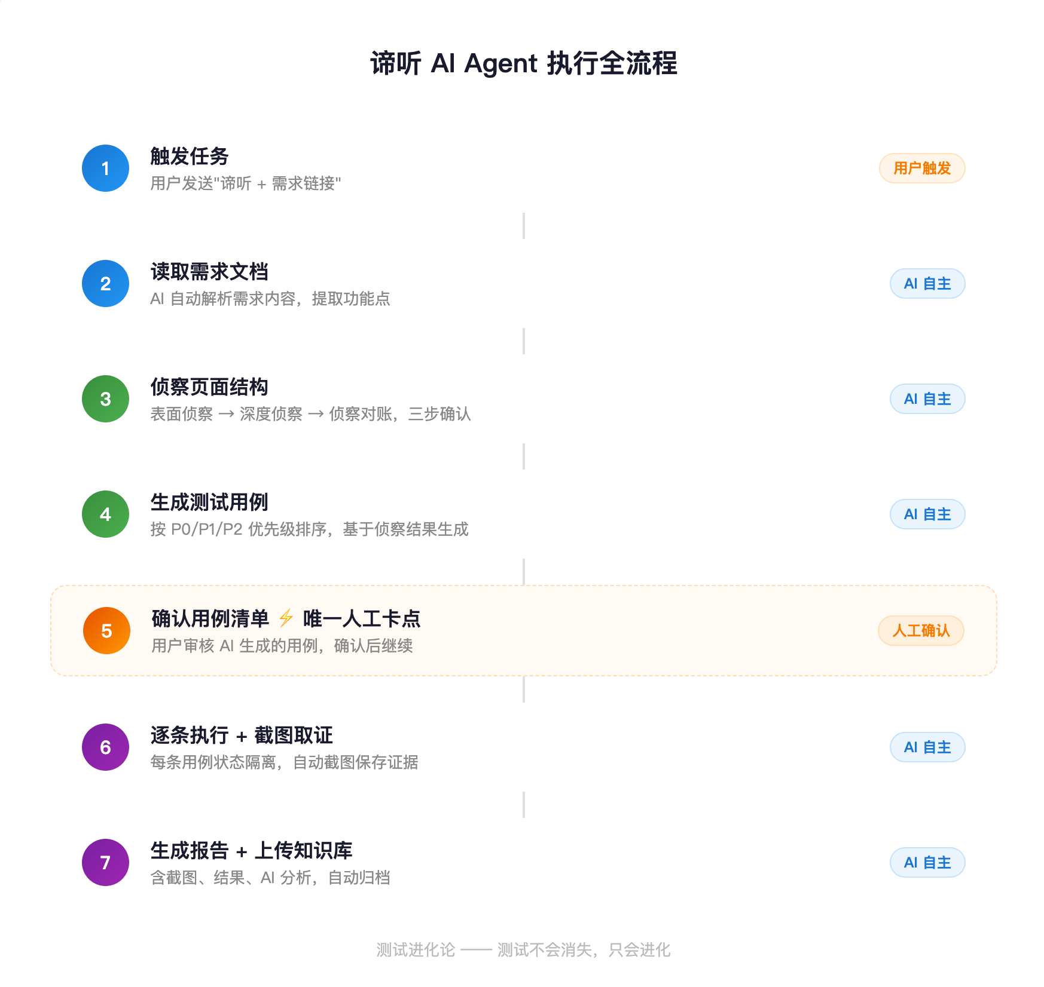
Task: Click the blue step 1 circle
Action: click(x=105, y=168)
